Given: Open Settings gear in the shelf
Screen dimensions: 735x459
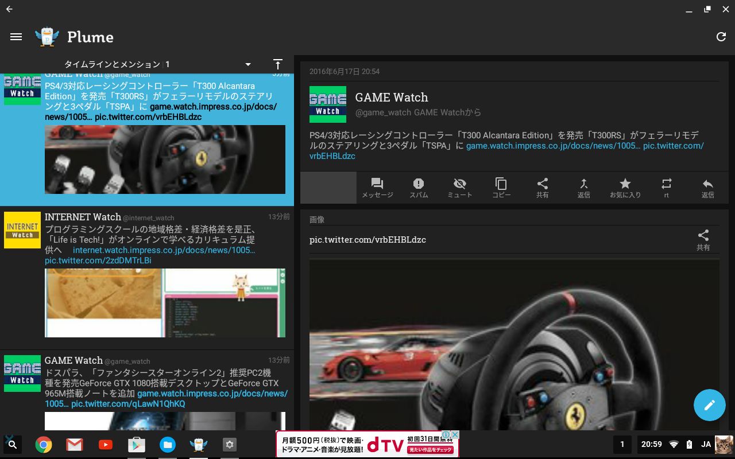Looking at the screenshot, I should (x=230, y=444).
